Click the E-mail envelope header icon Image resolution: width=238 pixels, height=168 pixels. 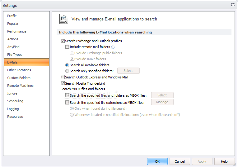[64, 19]
